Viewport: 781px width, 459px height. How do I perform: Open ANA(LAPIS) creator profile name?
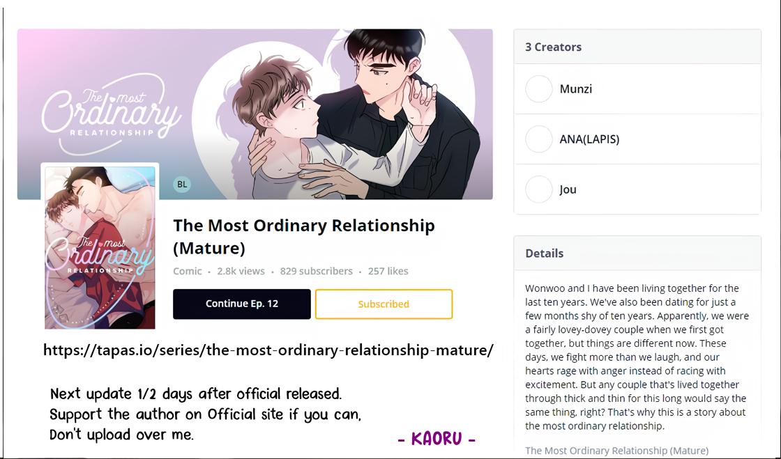click(589, 139)
